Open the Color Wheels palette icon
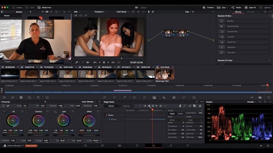The height and width of the screenshot is (153, 273). coord(21,97)
